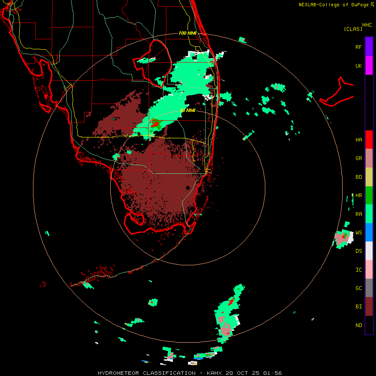Click the magenta UK color swatch
This screenshot has width=376, height=376.
[369, 66]
